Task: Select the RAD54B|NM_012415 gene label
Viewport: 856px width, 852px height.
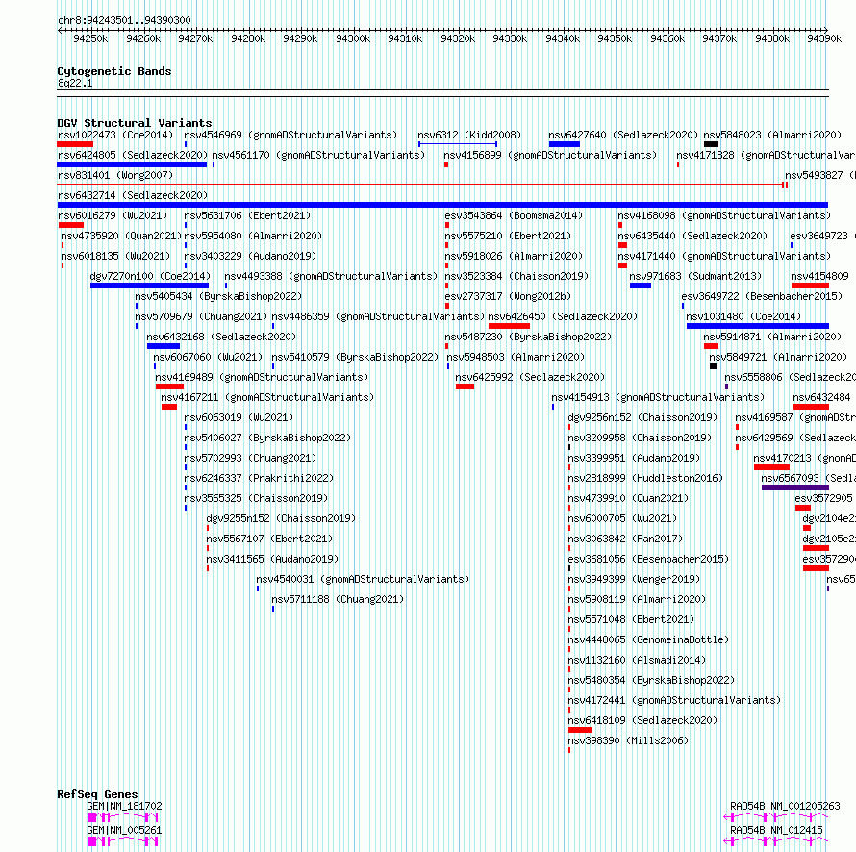Action: [776, 830]
